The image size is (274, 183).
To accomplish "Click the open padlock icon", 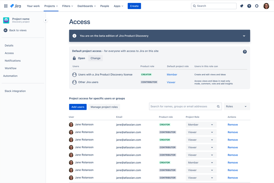I will (x=74, y=58).
